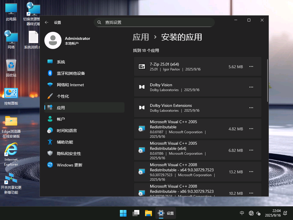This screenshot has height=220, width=293.
Task: Open more options for Dolby Vision Extensions
Action: click(x=251, y=108)
